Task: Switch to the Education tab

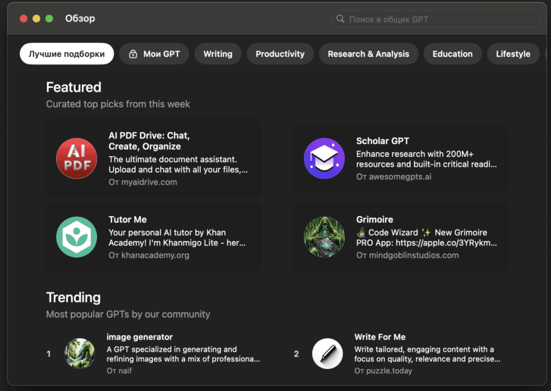Action: [x=453, y=54]
